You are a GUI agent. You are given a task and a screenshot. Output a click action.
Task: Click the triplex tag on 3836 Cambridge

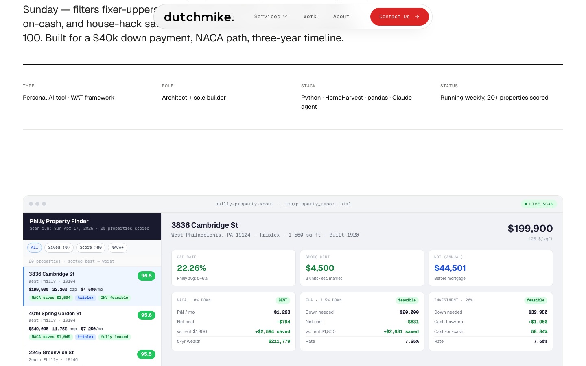point(85,298)
